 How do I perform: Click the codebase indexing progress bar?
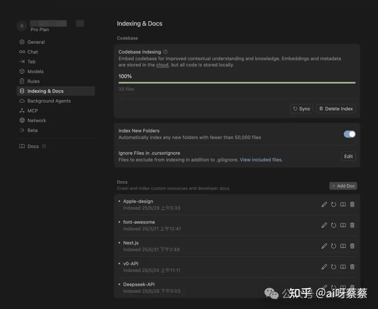click(237, 83)
